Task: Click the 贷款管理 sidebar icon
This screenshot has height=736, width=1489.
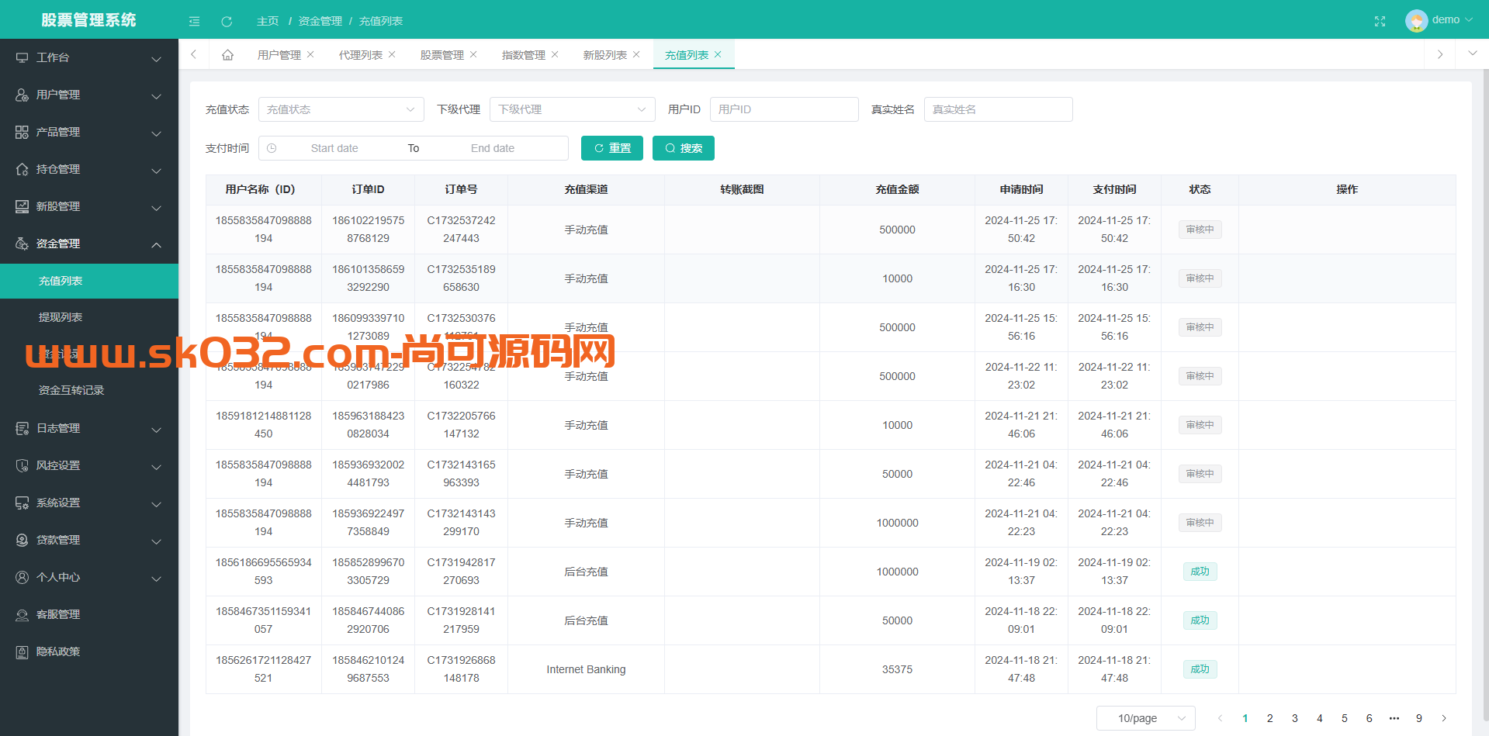Action: (x=22, y=540)
